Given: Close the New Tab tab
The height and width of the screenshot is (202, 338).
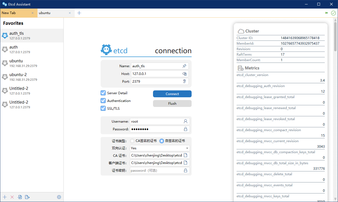Looking at the screenshot, I should tap(33, 13).
